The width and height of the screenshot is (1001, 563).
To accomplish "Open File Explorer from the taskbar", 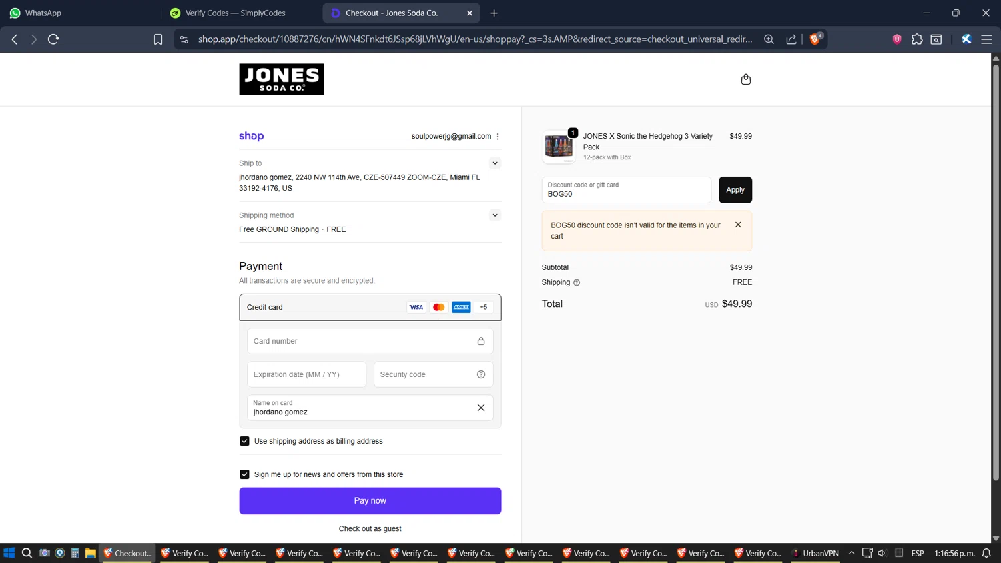I will [x=91, y=553].
